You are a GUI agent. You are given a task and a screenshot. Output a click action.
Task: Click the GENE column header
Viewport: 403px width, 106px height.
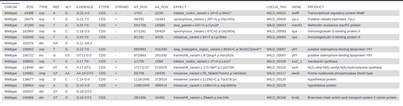coord(296,7)
